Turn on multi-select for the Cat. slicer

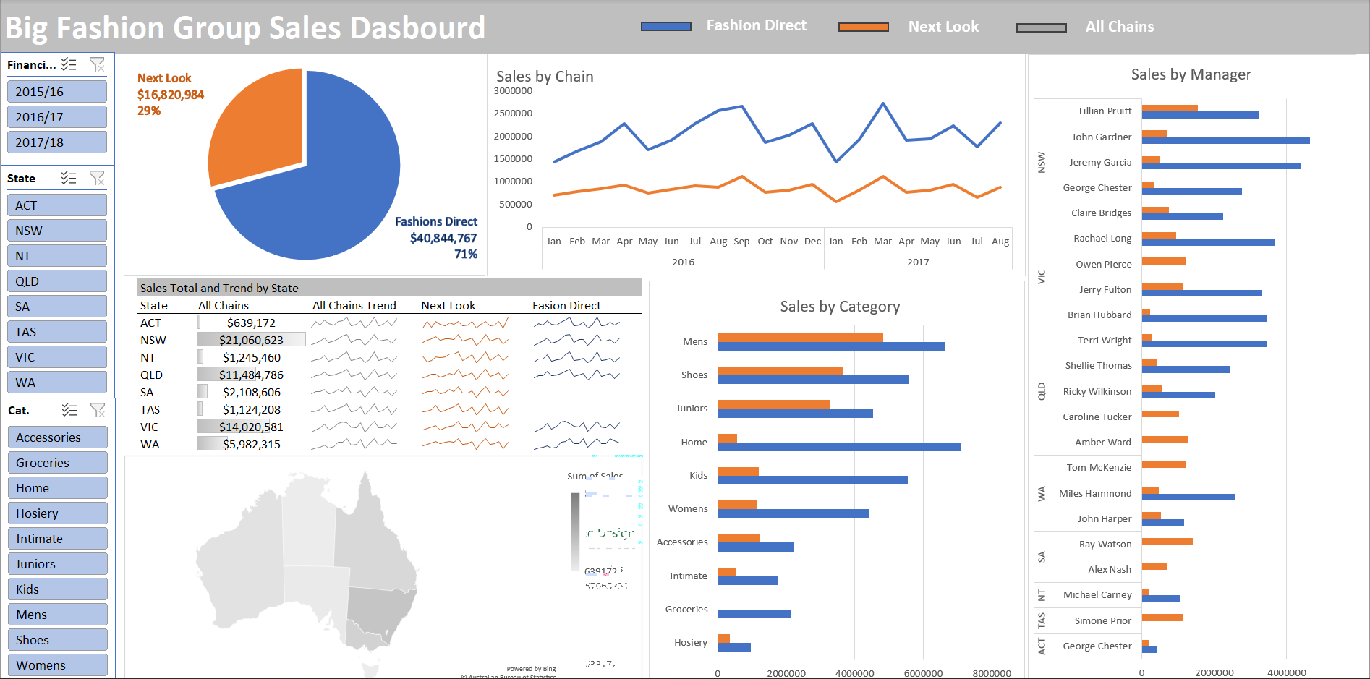(69, 410)
